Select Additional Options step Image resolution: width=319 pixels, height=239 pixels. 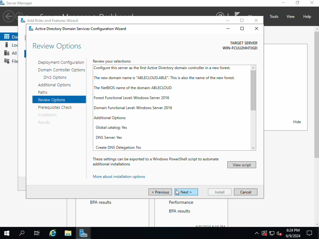click(x=54, y=85)
